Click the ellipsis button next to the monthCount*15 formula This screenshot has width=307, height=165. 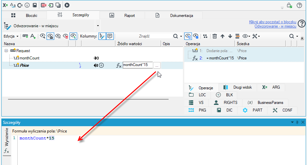coord(157,65)
